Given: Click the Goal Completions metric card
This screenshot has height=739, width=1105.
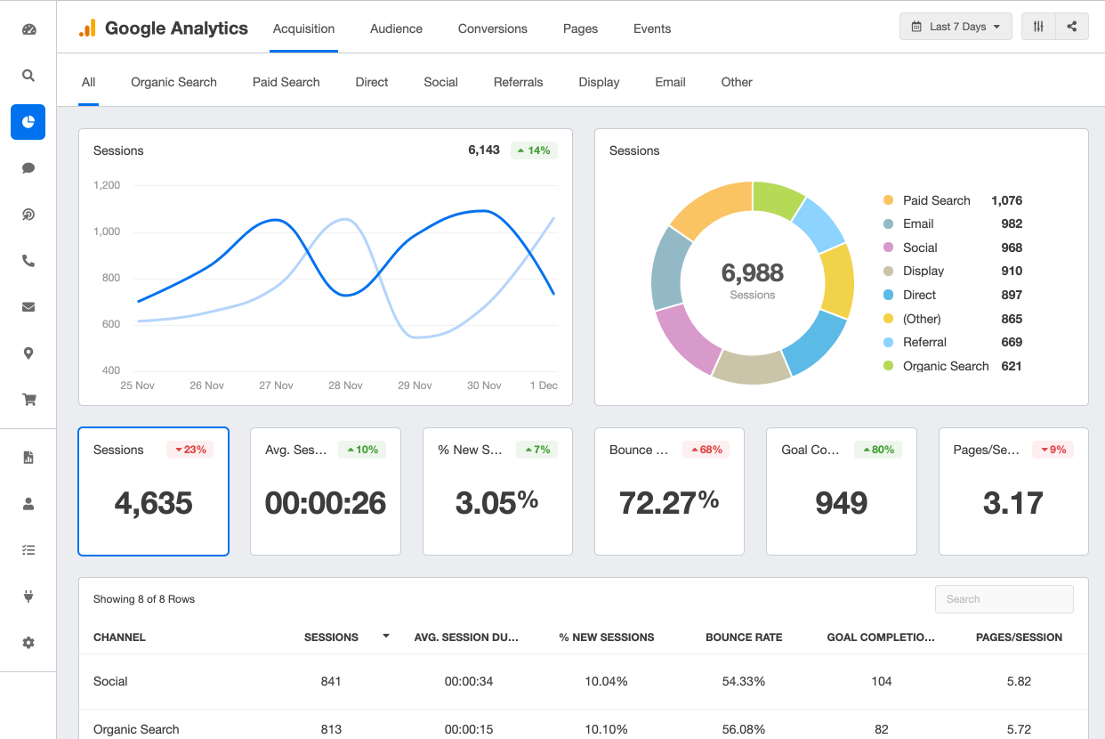Looking at the screenshot, I should click(x=841, y=491).
